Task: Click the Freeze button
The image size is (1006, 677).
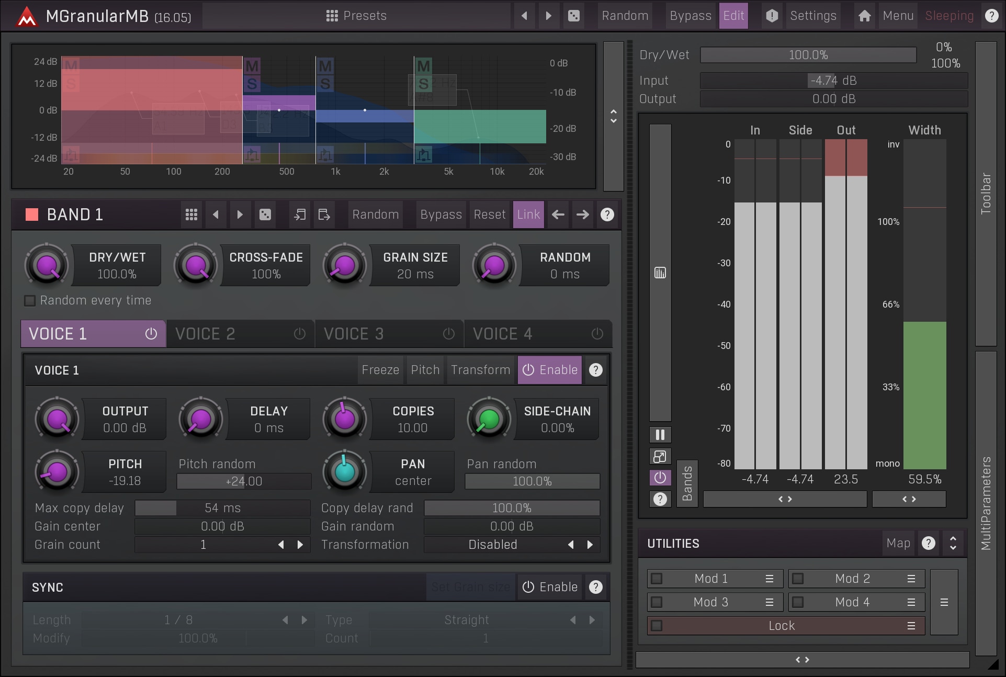Action: pos(380,370)
